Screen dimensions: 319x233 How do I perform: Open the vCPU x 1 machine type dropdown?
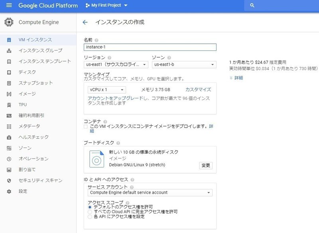coord(107,89)
